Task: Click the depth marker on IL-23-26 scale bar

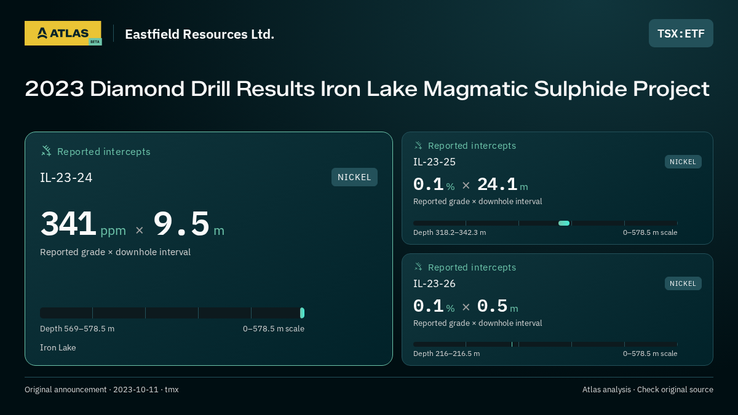Action: tap(512, 344)
